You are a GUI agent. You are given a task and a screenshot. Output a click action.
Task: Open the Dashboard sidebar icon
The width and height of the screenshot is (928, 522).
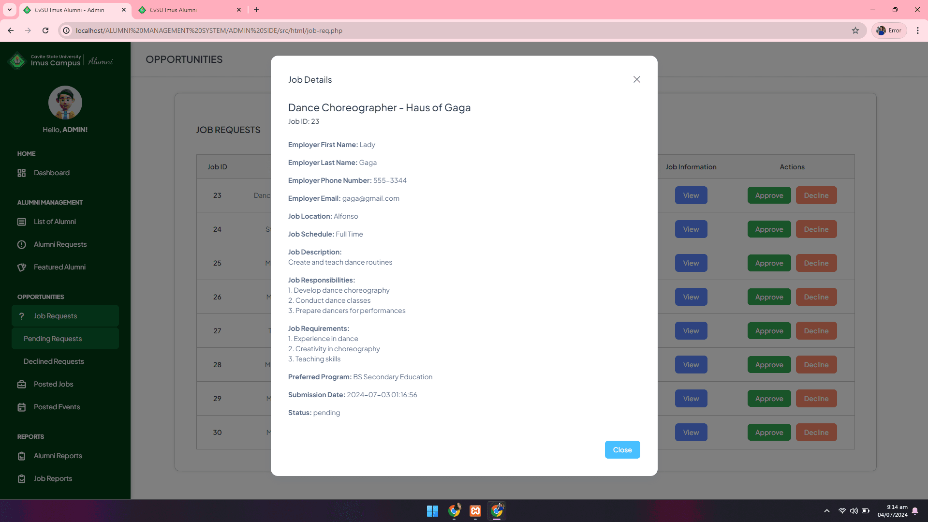tap(22, 173)
